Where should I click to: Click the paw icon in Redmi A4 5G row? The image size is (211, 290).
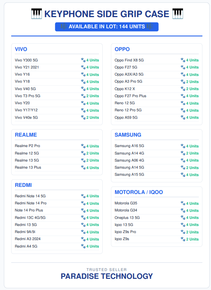pyautogui.click(x=83, y=246)
